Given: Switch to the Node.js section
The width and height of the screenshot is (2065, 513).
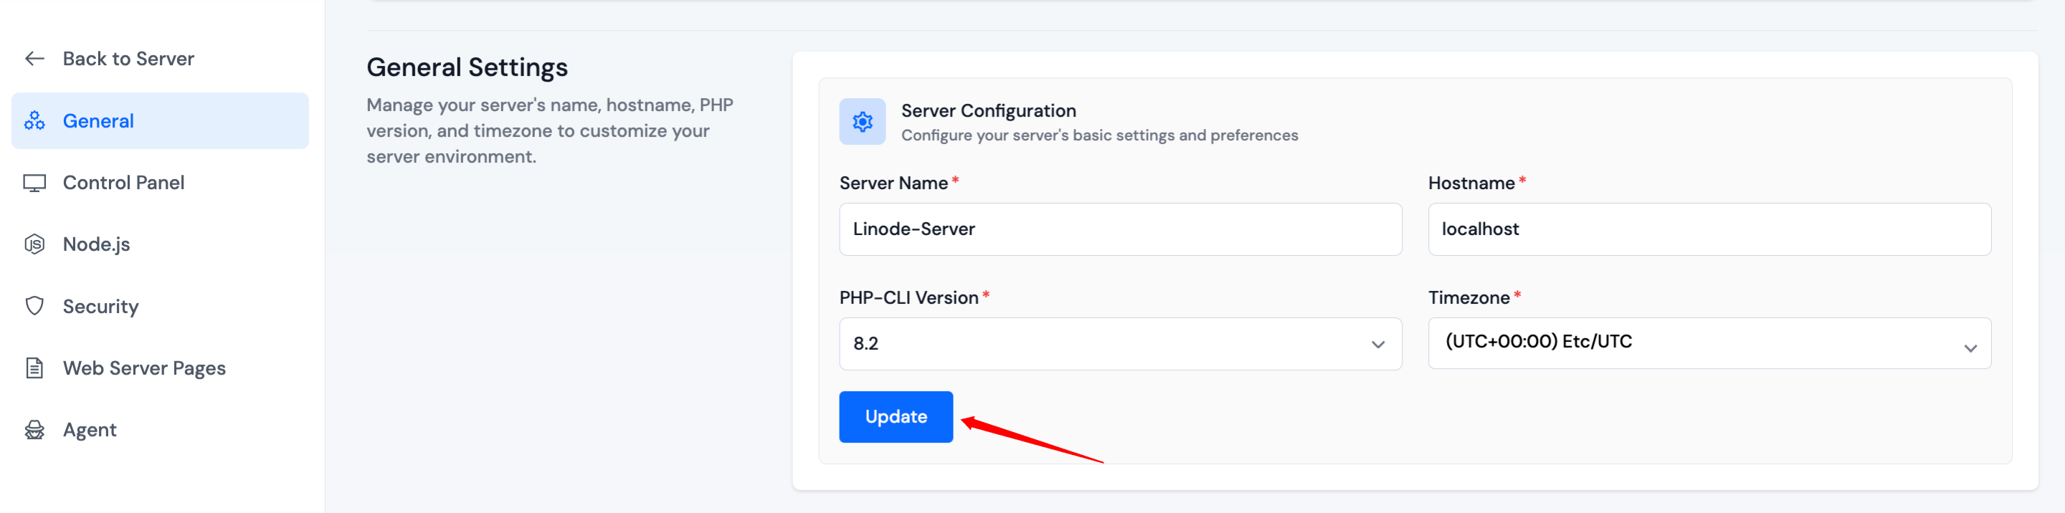Looking at the screenshot, I should tap(96, 244).
